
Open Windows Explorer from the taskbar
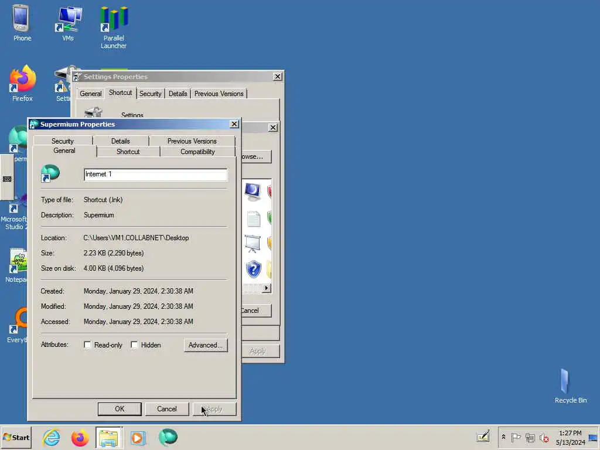[109, 437]
